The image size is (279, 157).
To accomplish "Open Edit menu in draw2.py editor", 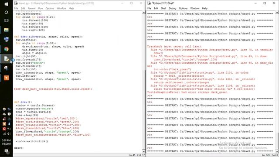I will [23, 8].
